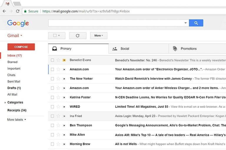Click the red Compose button
This screenshot has width=226, height=150.
pyautogui.click(x=21, y=47)
